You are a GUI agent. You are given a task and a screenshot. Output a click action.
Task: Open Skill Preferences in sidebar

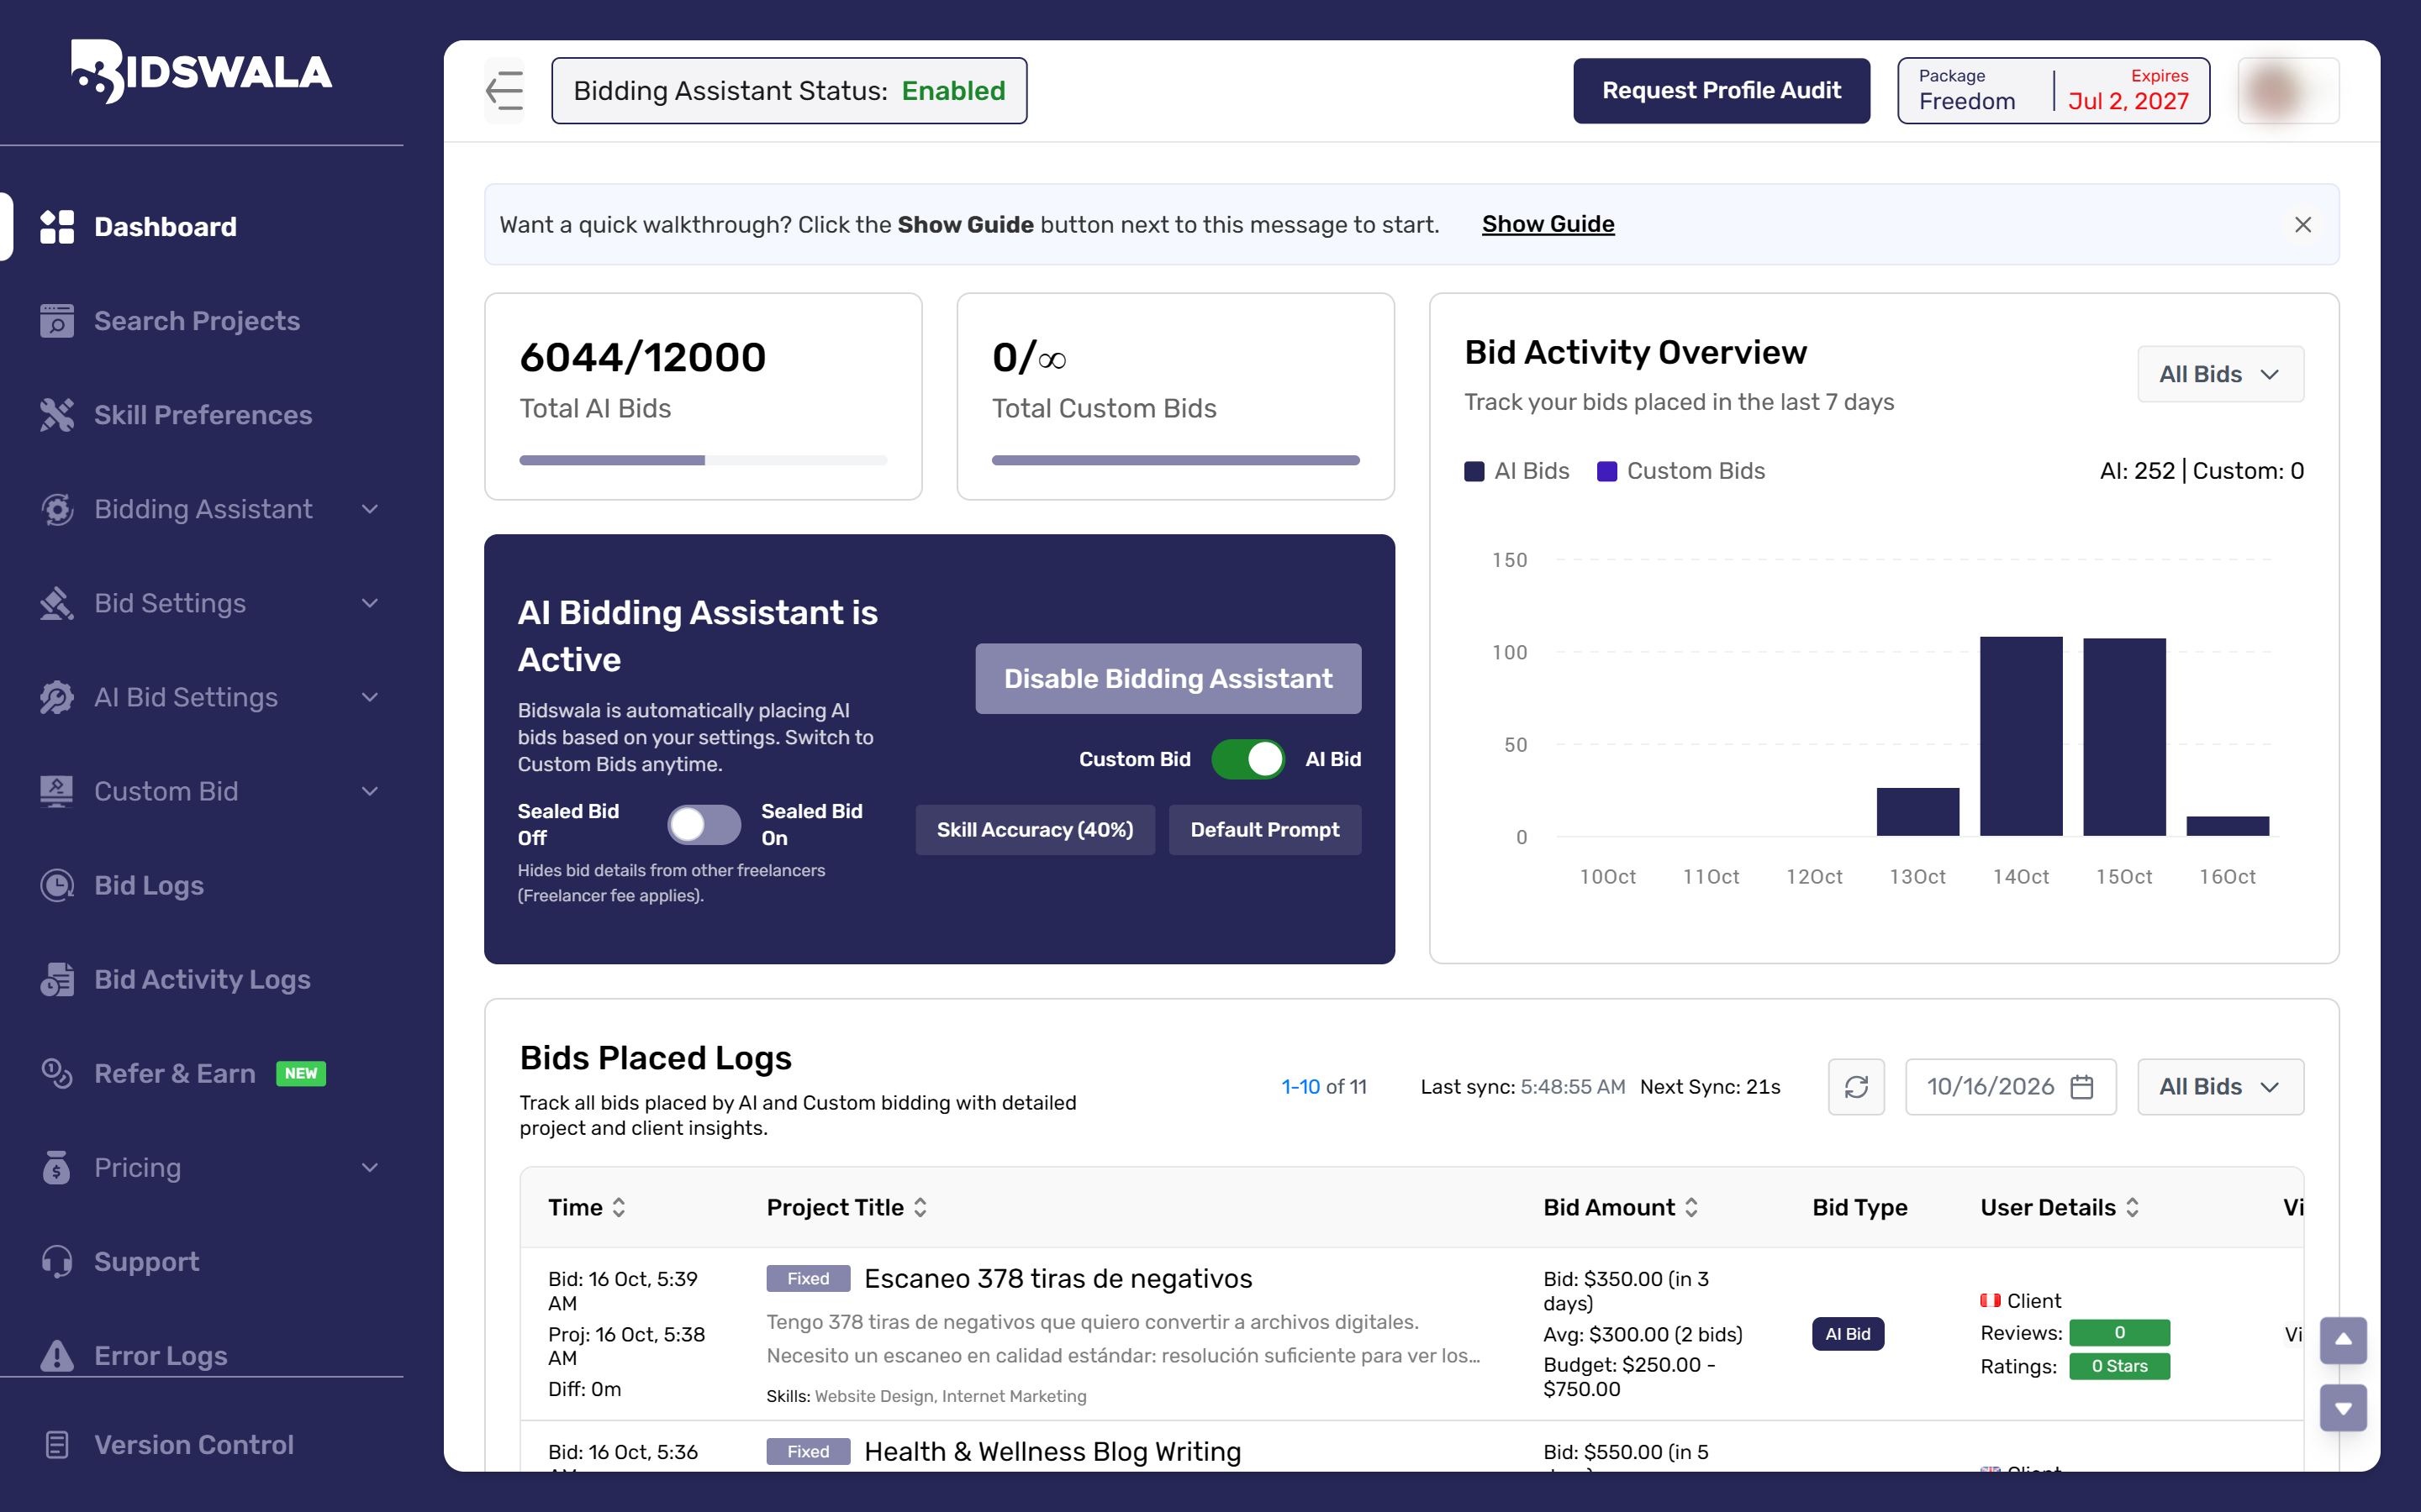tap(203, 415)
